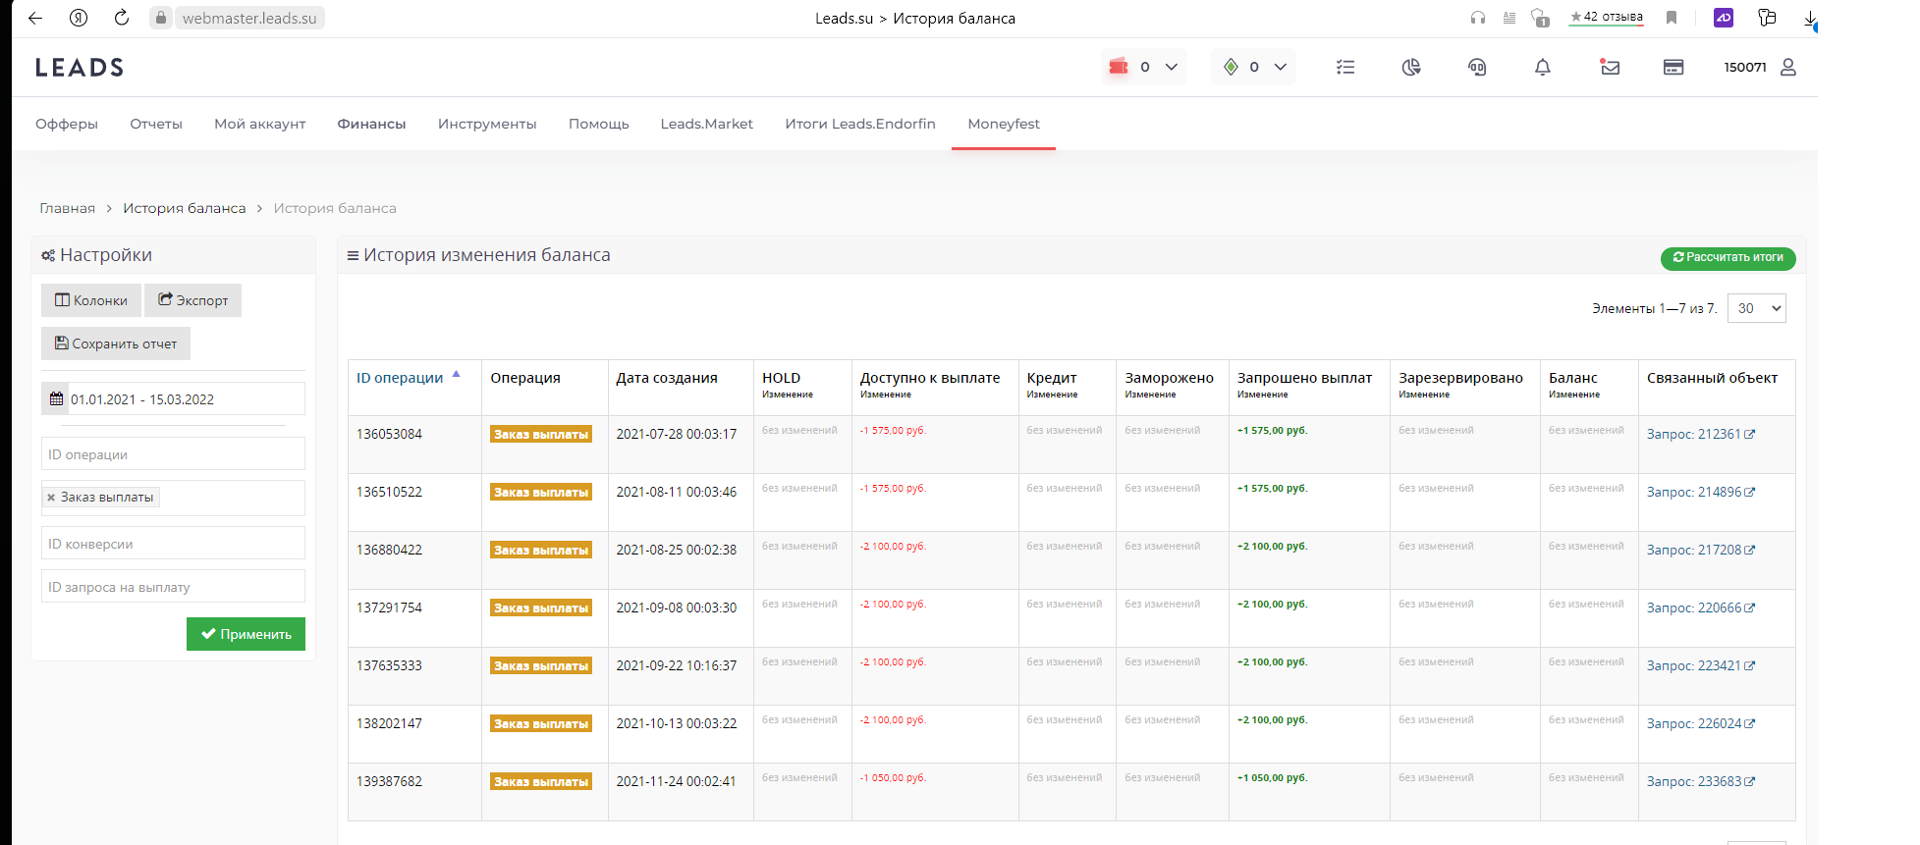Open the credit card payments icon
Screen dimensions: 1920x845
[x=1673, y=67]
